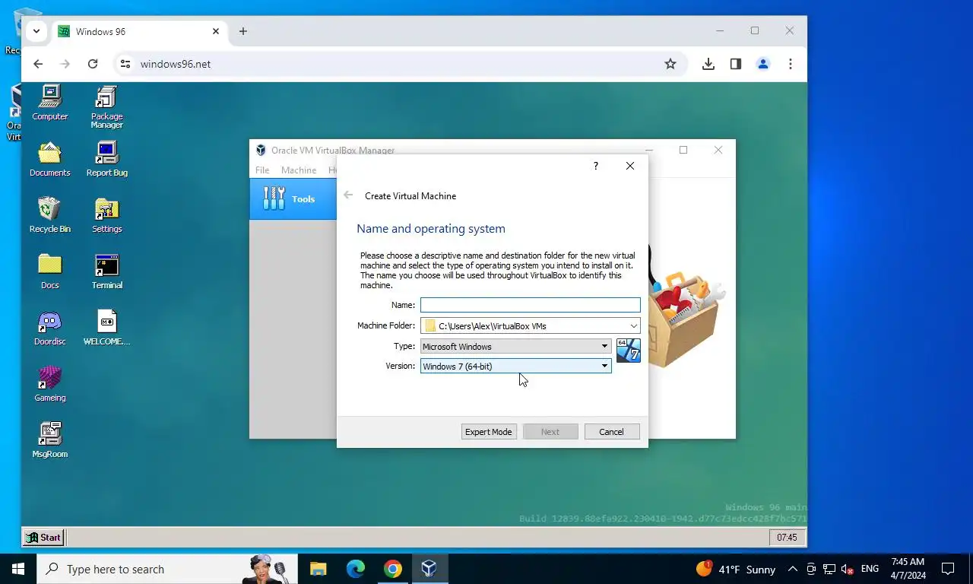
Task: Open the Gameing desktop icon
Action: click(x=49, y=384)
